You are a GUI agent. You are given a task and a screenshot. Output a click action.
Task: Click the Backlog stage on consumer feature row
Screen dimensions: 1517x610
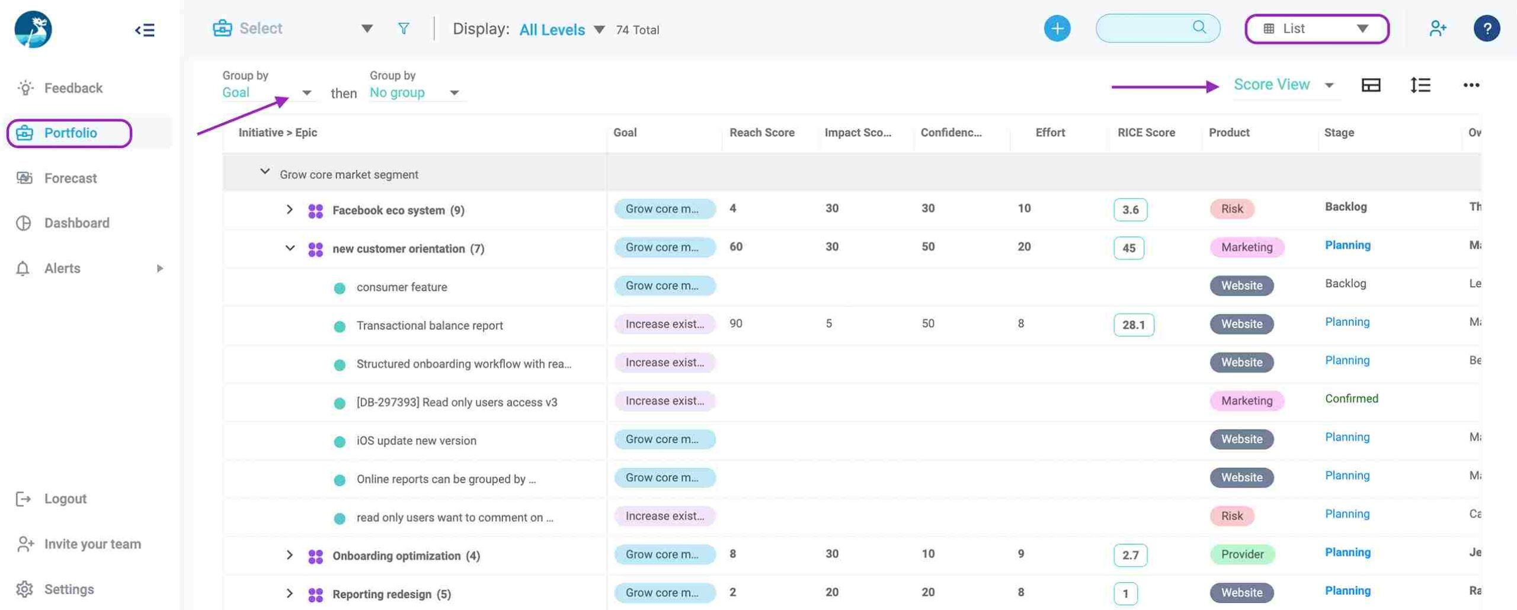(x=1346, y=284)
